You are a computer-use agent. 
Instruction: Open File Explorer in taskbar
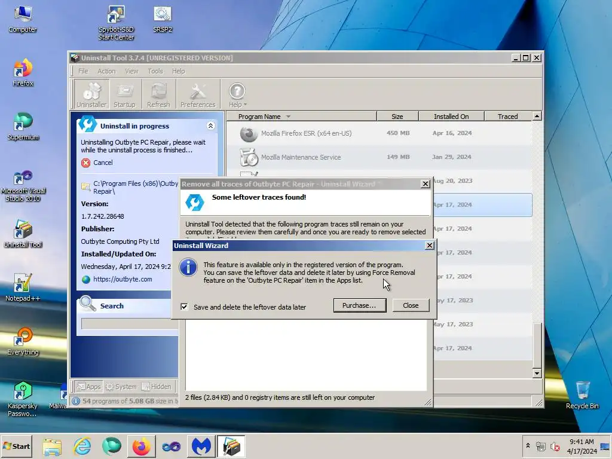tap(53, 446)
